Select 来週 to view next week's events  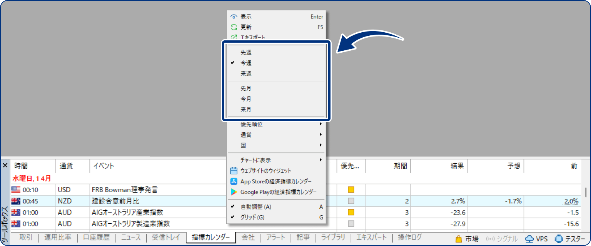247,73
